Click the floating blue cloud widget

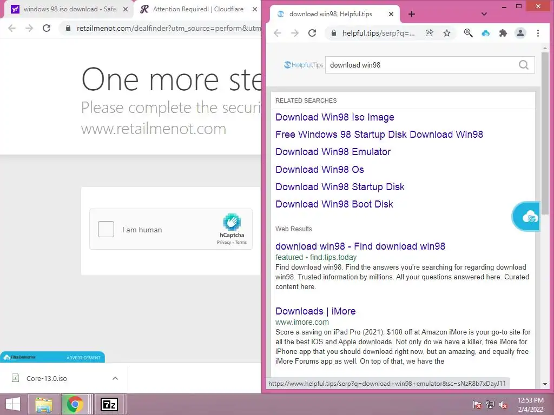pyautogui.click(x=526, y=216)
